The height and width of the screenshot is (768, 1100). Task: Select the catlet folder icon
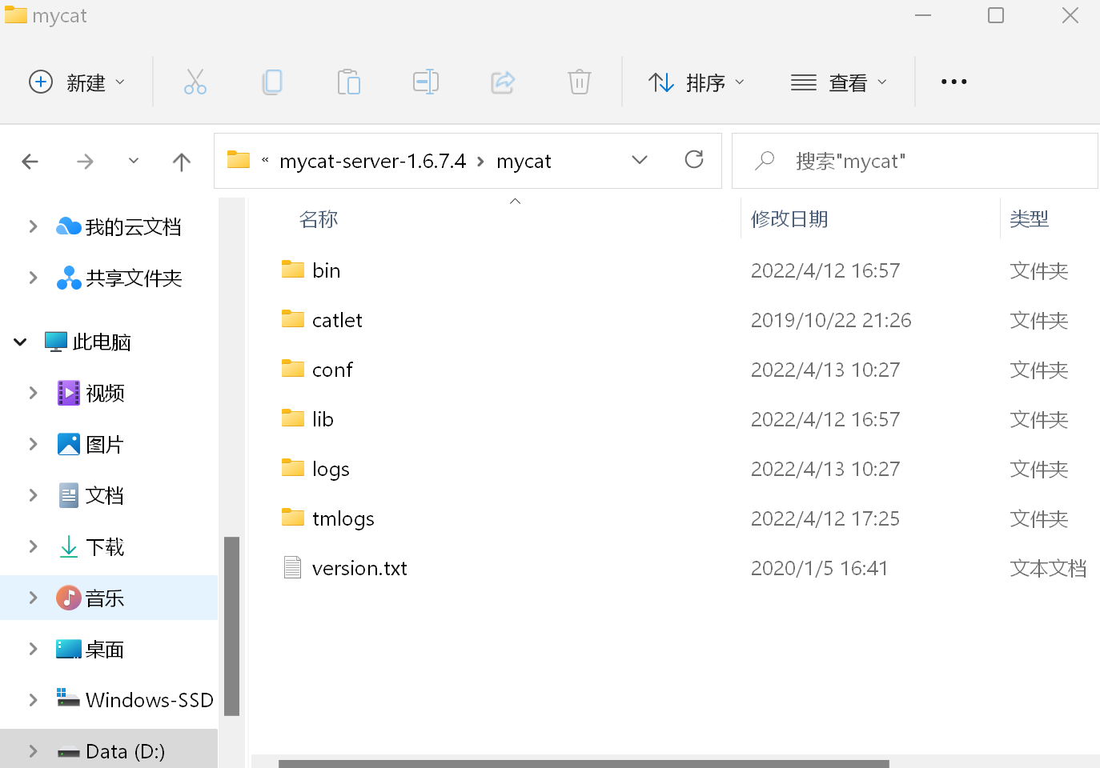pyautogui.click(x=293, y=319)
